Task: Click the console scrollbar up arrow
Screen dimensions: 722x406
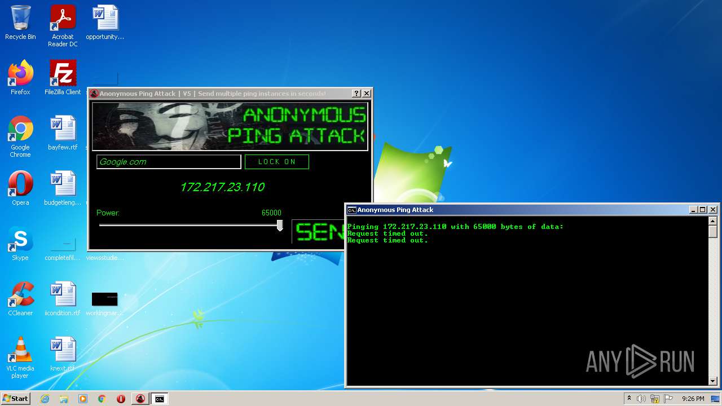Action: pos(713,221)
